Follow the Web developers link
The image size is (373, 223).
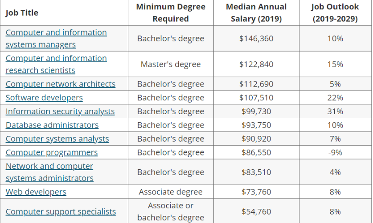pos(36,192)
